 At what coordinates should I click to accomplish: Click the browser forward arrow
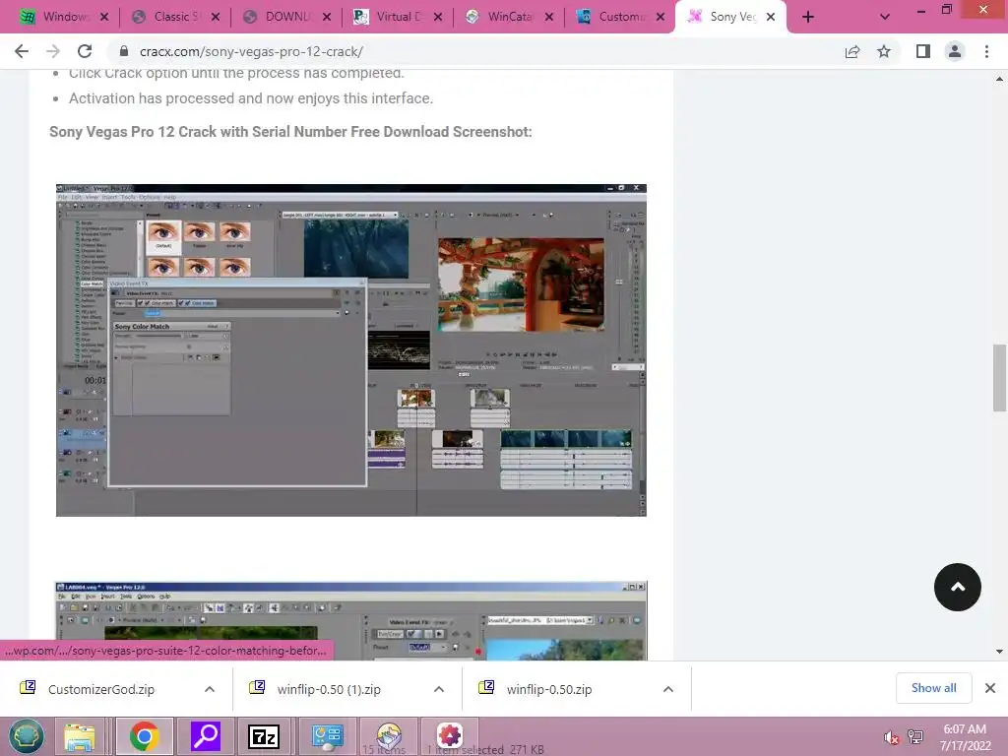point(53,51)
